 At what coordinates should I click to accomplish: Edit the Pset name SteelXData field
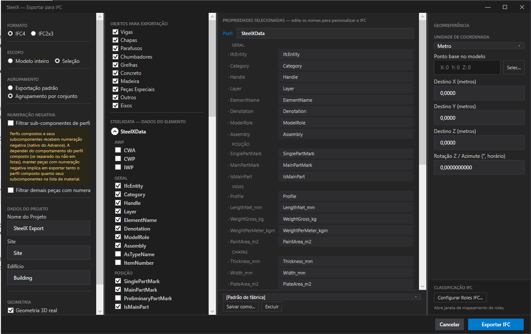325,33
